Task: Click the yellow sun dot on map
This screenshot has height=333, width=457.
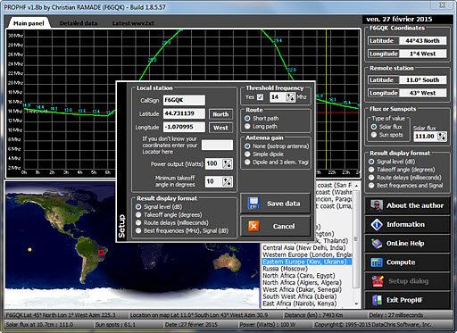Action: (x=29, y=249)
